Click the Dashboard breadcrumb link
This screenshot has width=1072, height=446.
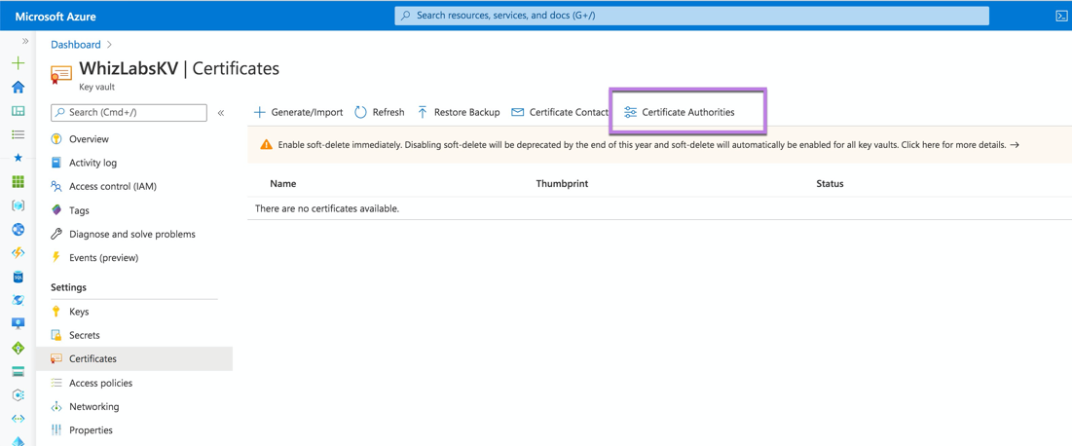pos(75,45)
